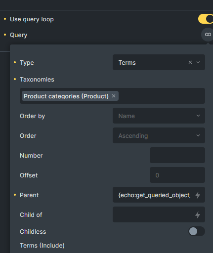Click the Taxonomies multi-select box
The width and height of the screenshot is (213, 253).
point(162,96)
